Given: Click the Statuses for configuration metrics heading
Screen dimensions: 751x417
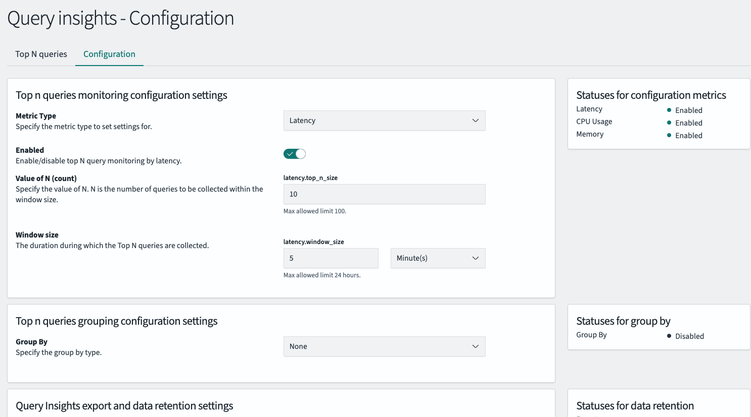Looking at the screenshot, I should point(651,95).
